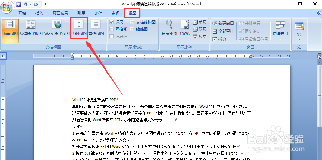
Task: Redo action in Quick Access Toolbar
Action: click(x=36, y=4)
